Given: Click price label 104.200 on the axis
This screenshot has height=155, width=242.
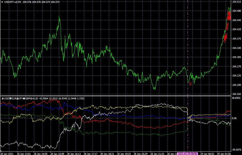Looking at the screenshot, I should click(x=237, y=85).
